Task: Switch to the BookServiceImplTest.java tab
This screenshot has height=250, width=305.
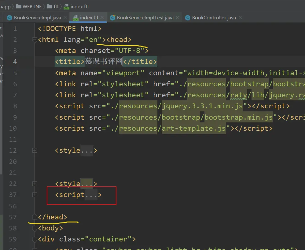Action: pyautogui.click(x=145, y=18)
